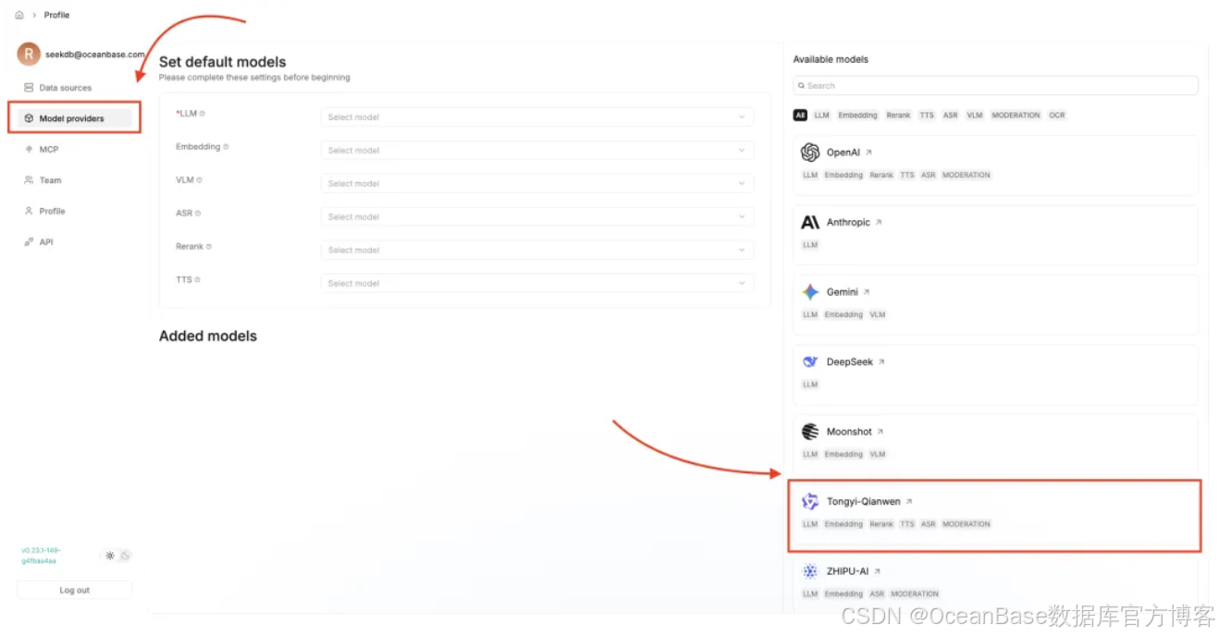Open the Rerank model dropdown
Screen dimensions: 1219x636
537,251
